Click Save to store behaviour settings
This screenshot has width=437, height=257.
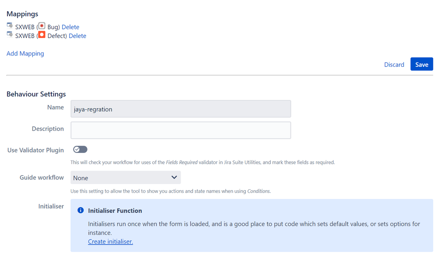point(421,64)
